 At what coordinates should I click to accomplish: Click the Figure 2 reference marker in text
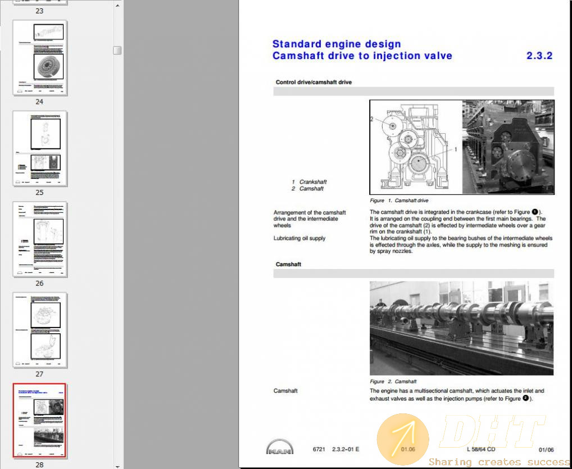pyautogui.click(x=525, y=398)
